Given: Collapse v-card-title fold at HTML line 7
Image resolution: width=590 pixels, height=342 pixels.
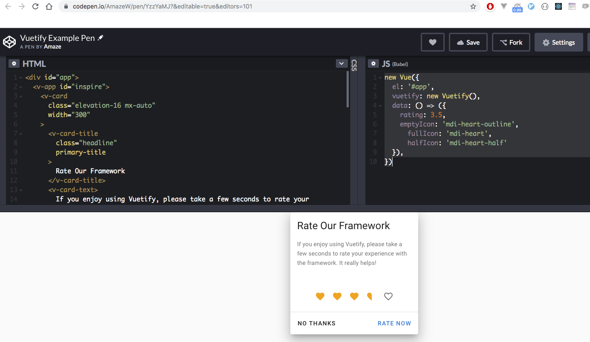Looking at the screenshot, I should (21, 134).
